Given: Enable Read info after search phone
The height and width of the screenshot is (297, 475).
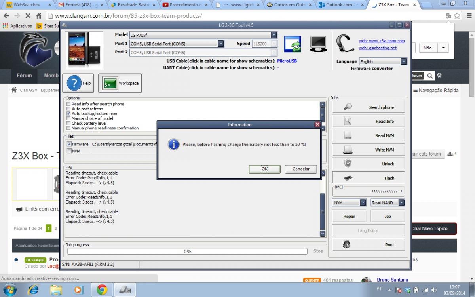Looking at the screenshot, I should [x=69, y=104].
